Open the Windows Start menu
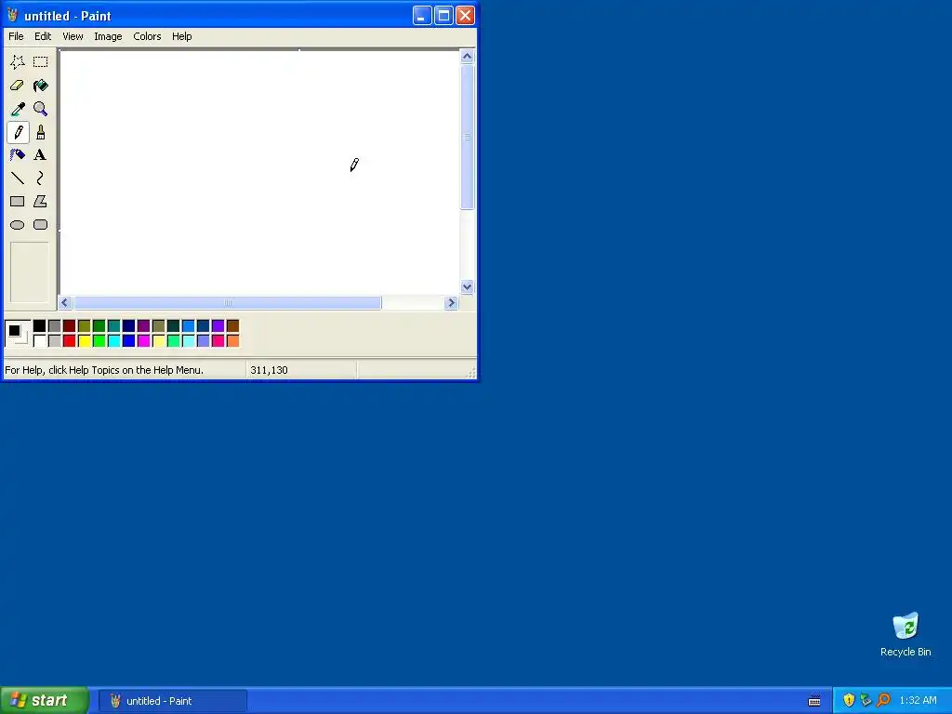The image size is (952, 714). (45, 700)
